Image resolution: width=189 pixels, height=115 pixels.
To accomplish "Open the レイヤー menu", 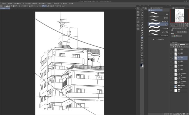I will click(x=35, y=4).
